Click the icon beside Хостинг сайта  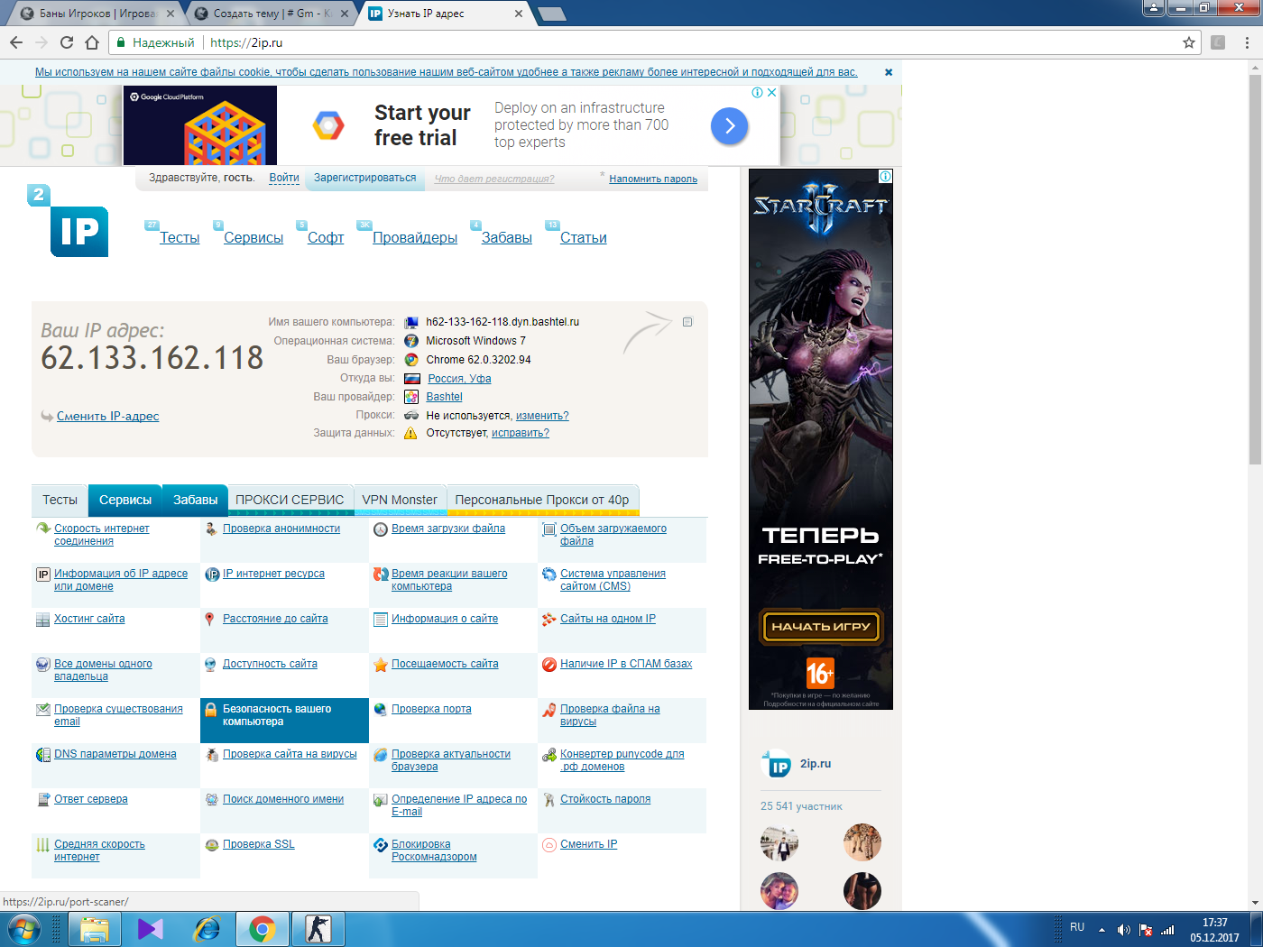click(x=42, y=620)
